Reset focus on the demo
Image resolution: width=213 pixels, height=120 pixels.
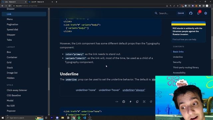coord(144,101)
